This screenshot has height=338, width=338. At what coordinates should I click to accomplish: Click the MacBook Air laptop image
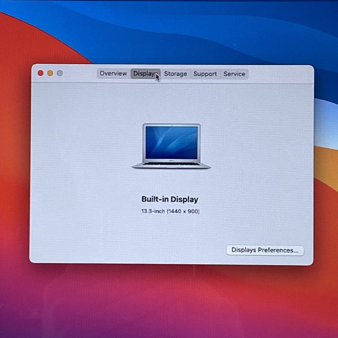(x=171, y=146)
